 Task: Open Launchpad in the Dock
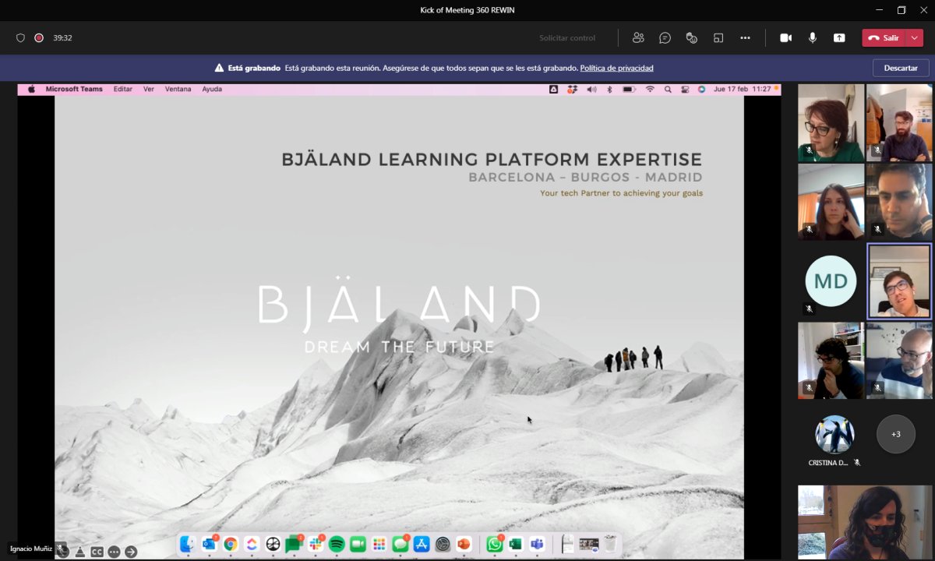[x=379, y=545]
